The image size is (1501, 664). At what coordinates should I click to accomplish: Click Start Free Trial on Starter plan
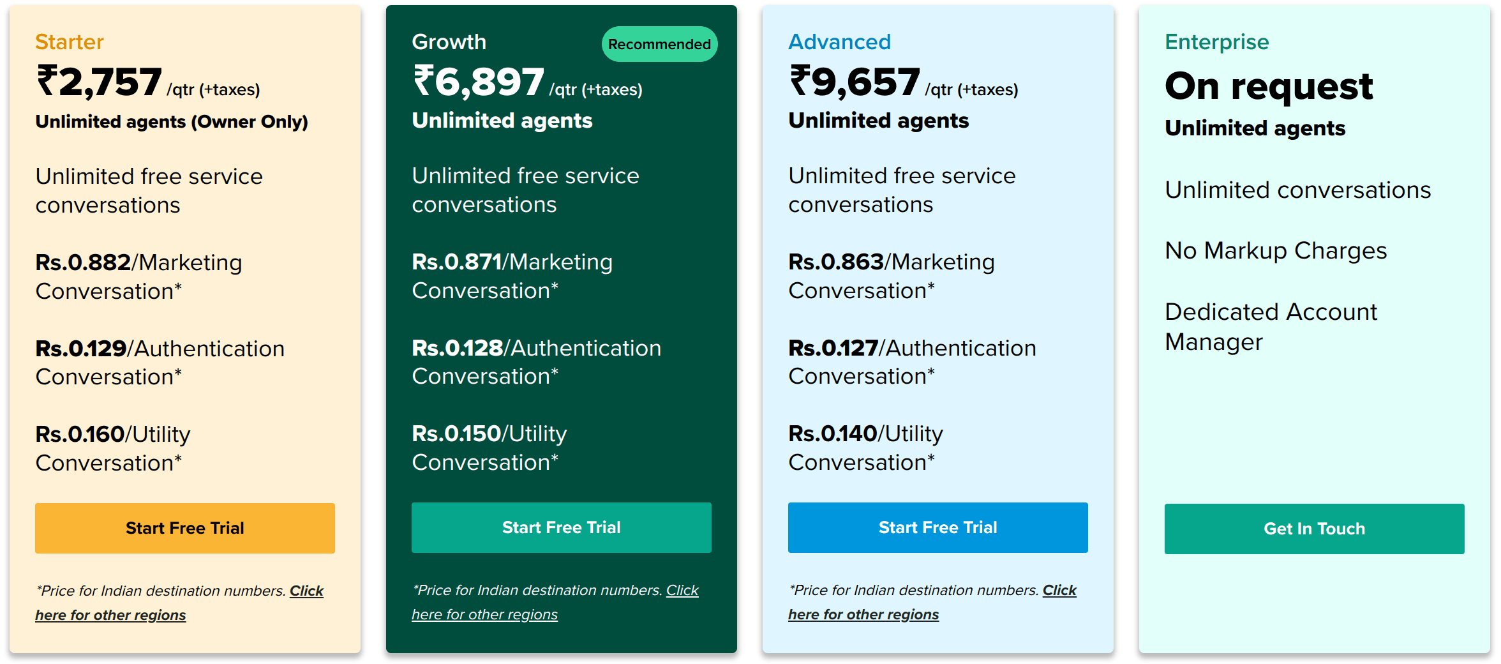tap(184, 528)
